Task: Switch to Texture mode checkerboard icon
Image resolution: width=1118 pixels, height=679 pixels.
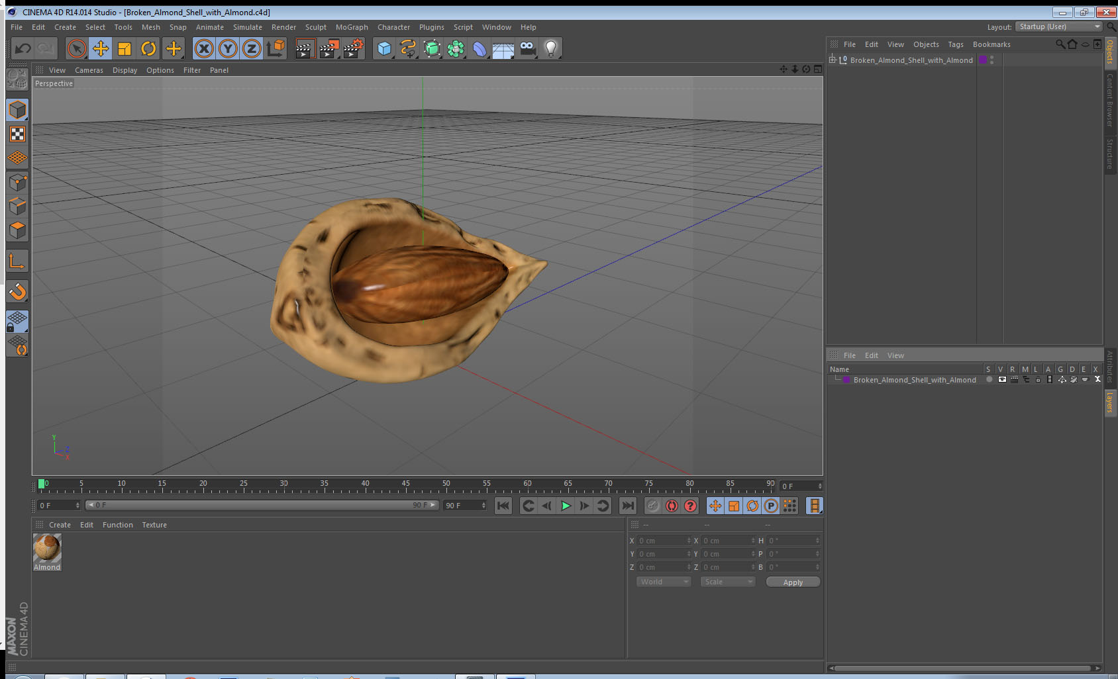Action: 17,134
